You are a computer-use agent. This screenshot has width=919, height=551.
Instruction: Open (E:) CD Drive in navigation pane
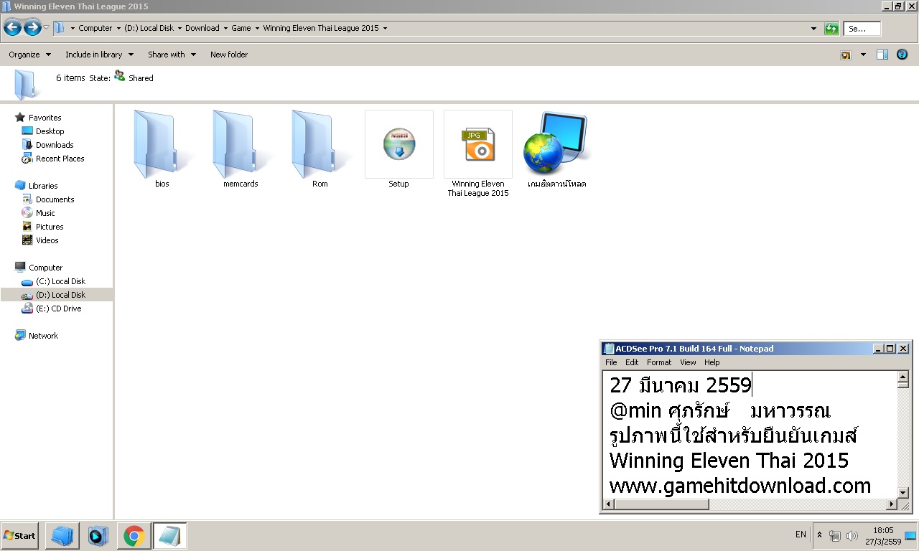pyautogui.click(x=58, y=309)
